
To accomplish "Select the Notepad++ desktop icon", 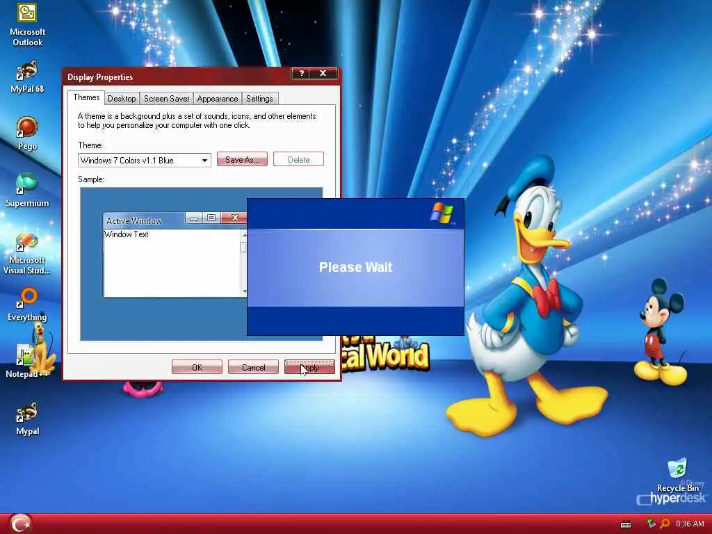I will (27, 362).
